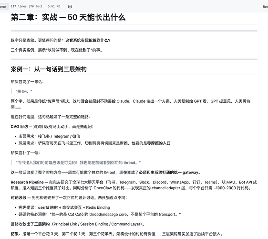Screen dimensions: 268x239
Task: Click the bold label '结果' in the last line
Action: pyautogui.click(x=15, y=234)
